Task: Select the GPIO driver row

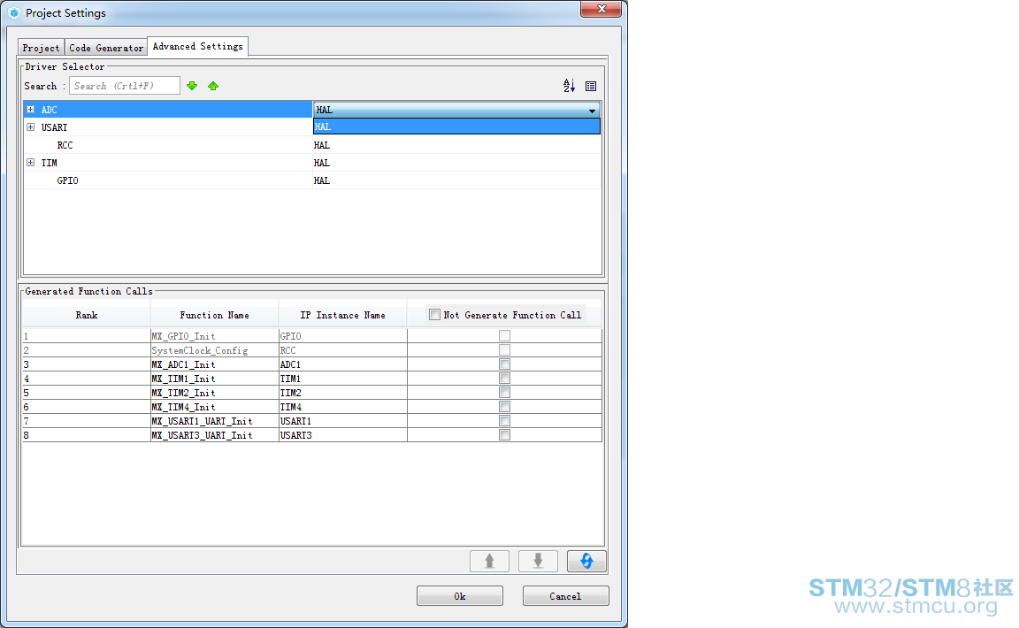Action: click(x=312, y=180)
